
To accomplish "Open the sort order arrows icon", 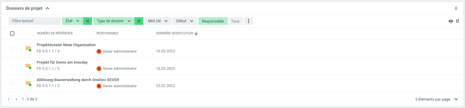I will click(x=458, y=21).
